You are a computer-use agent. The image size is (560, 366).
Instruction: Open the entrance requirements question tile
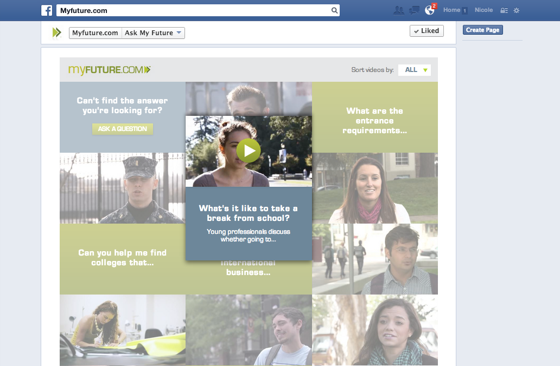coord(374,117)
